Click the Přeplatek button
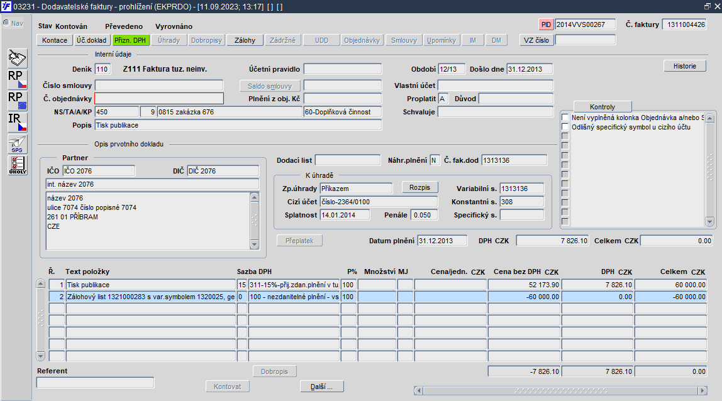Screen dimensions: 722x401 (299, 241)
